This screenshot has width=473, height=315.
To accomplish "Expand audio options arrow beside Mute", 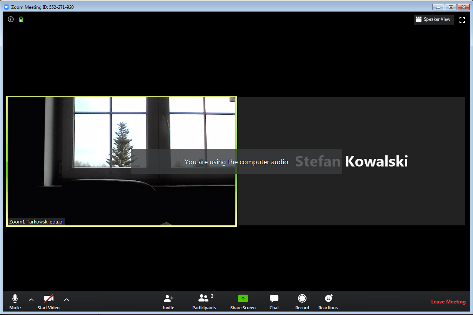I will click(x=31, y=300).
